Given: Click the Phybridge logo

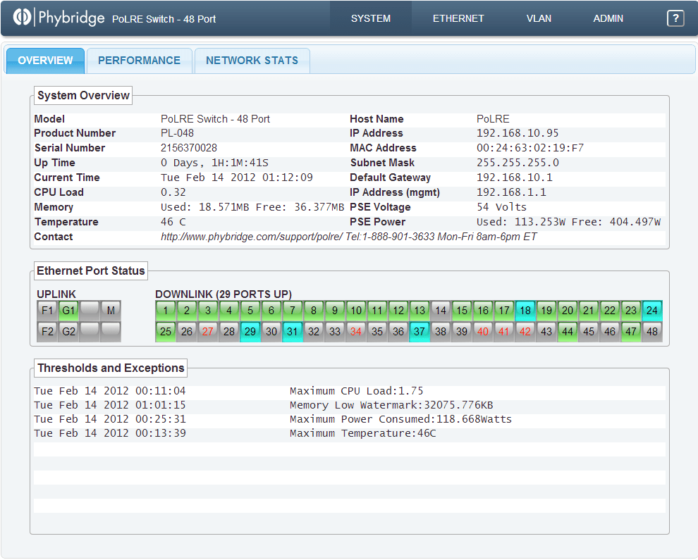Looking at the screenshot, I should 59,18.
